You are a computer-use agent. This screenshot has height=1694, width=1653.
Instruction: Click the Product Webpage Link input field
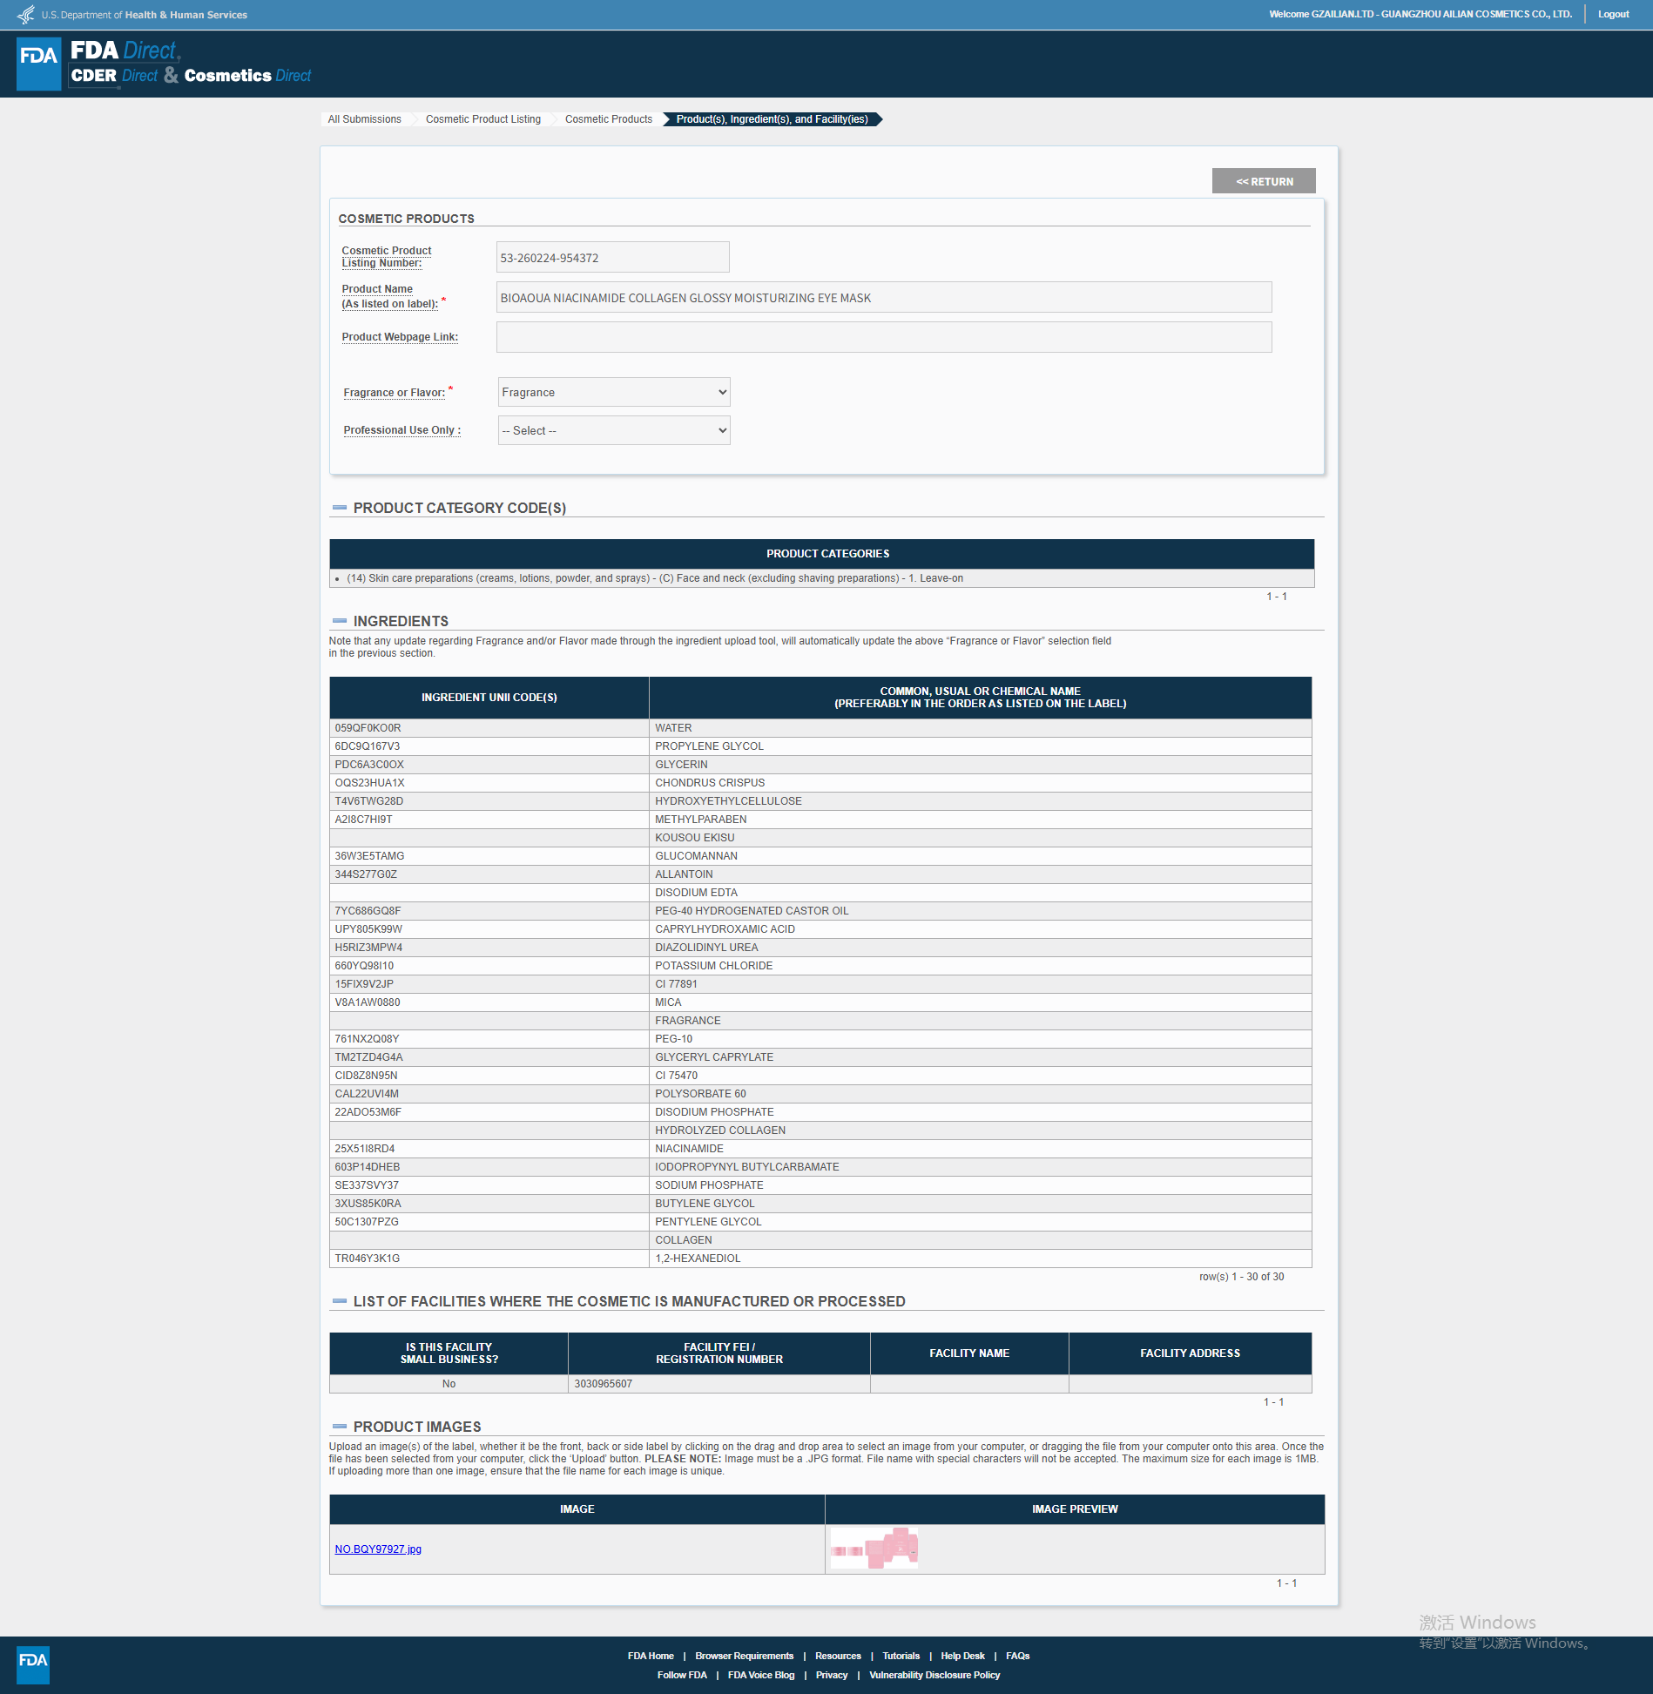pos(883,337)
